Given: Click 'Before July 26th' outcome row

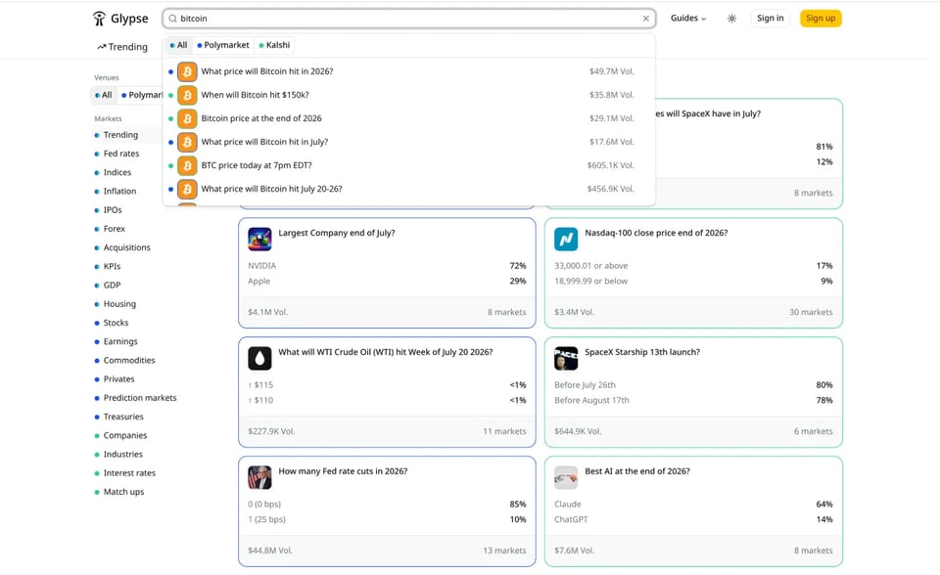Looking at the screenshot, I should [x=693, y=385].
